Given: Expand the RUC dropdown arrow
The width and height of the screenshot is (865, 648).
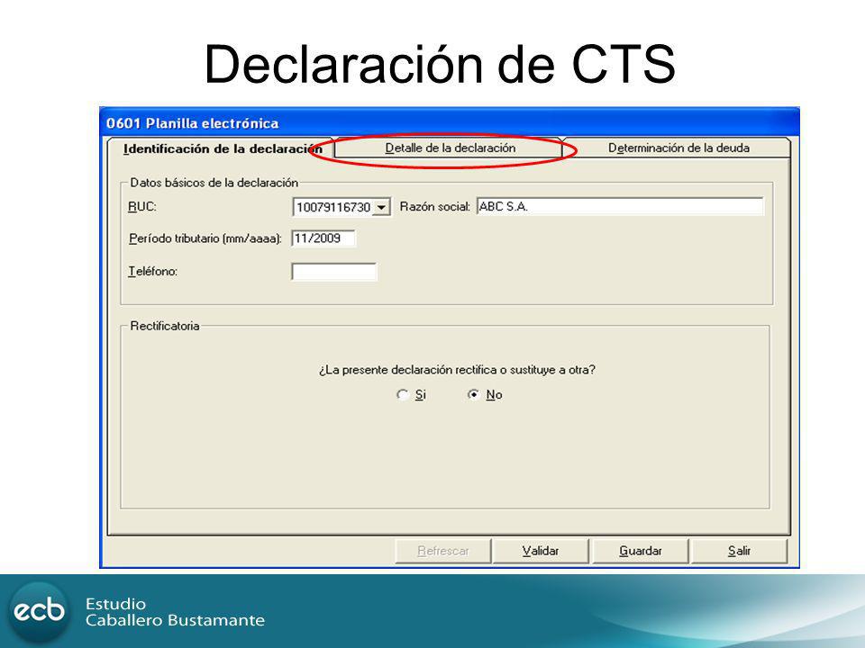Looking at the screenshot, I should click(x=381, y=207).
